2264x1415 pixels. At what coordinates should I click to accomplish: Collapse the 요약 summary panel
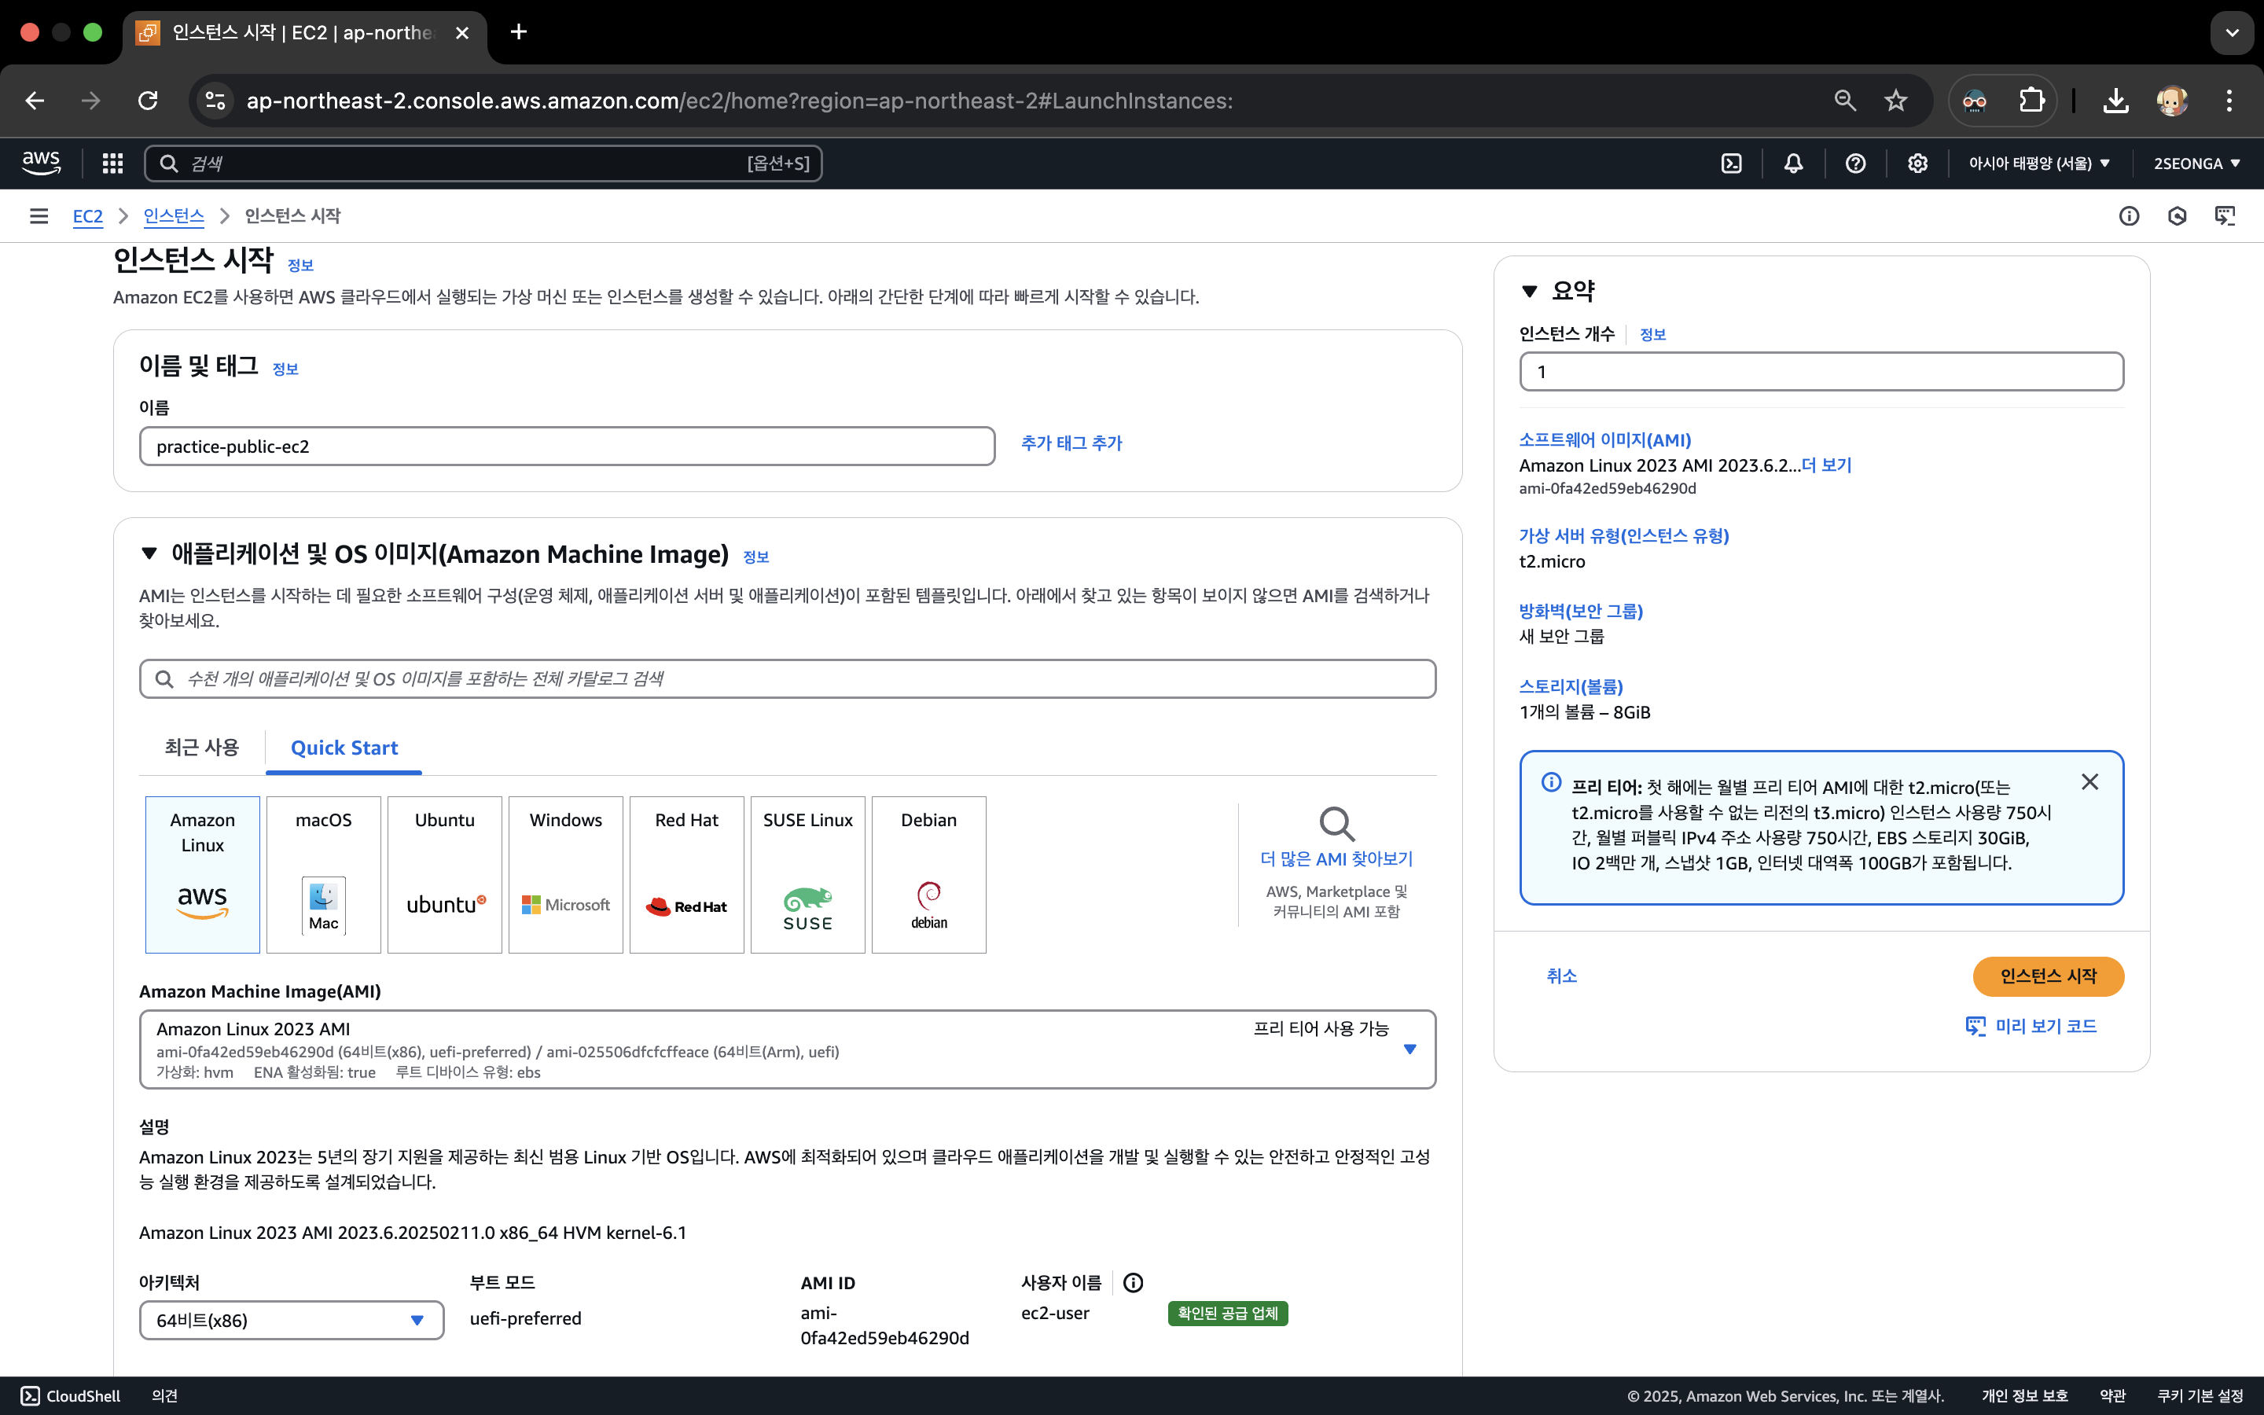[x=1530, y=291]
